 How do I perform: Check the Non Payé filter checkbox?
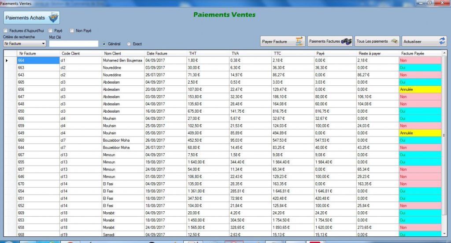pyautogui.click(x=72, y=31)
